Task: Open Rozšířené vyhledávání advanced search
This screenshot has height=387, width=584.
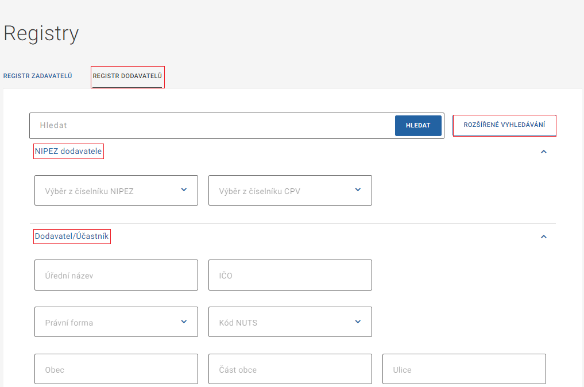Action: click(504, 125)
